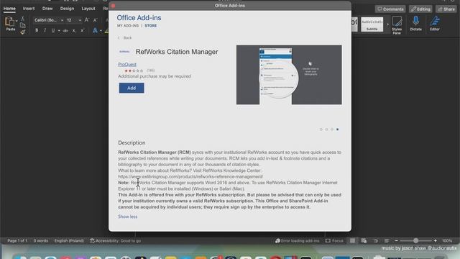Select the Subtitle style thumbnail
This screenshot has width=460, height=259.
(372, 24)
